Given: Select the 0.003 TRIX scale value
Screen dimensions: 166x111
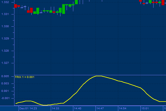Looking at the screenshot, I should point(5,84).
